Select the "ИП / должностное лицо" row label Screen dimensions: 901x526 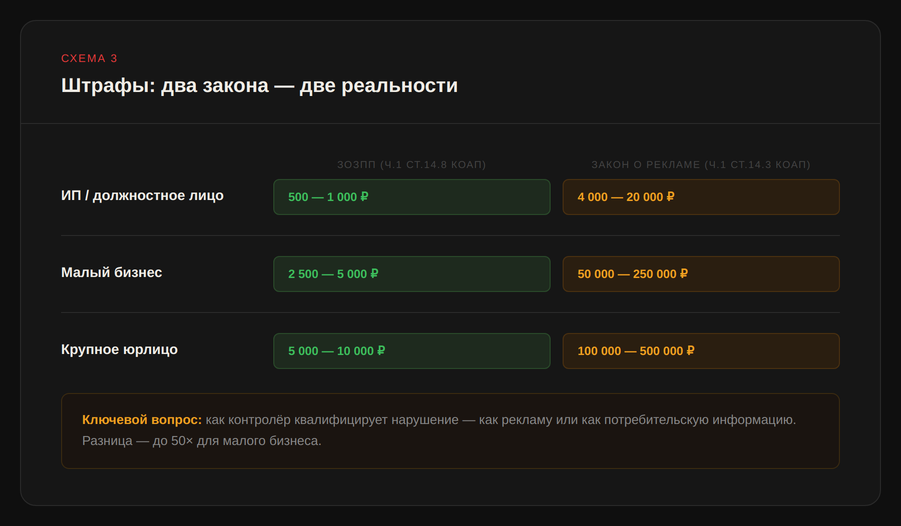(142, 195)
